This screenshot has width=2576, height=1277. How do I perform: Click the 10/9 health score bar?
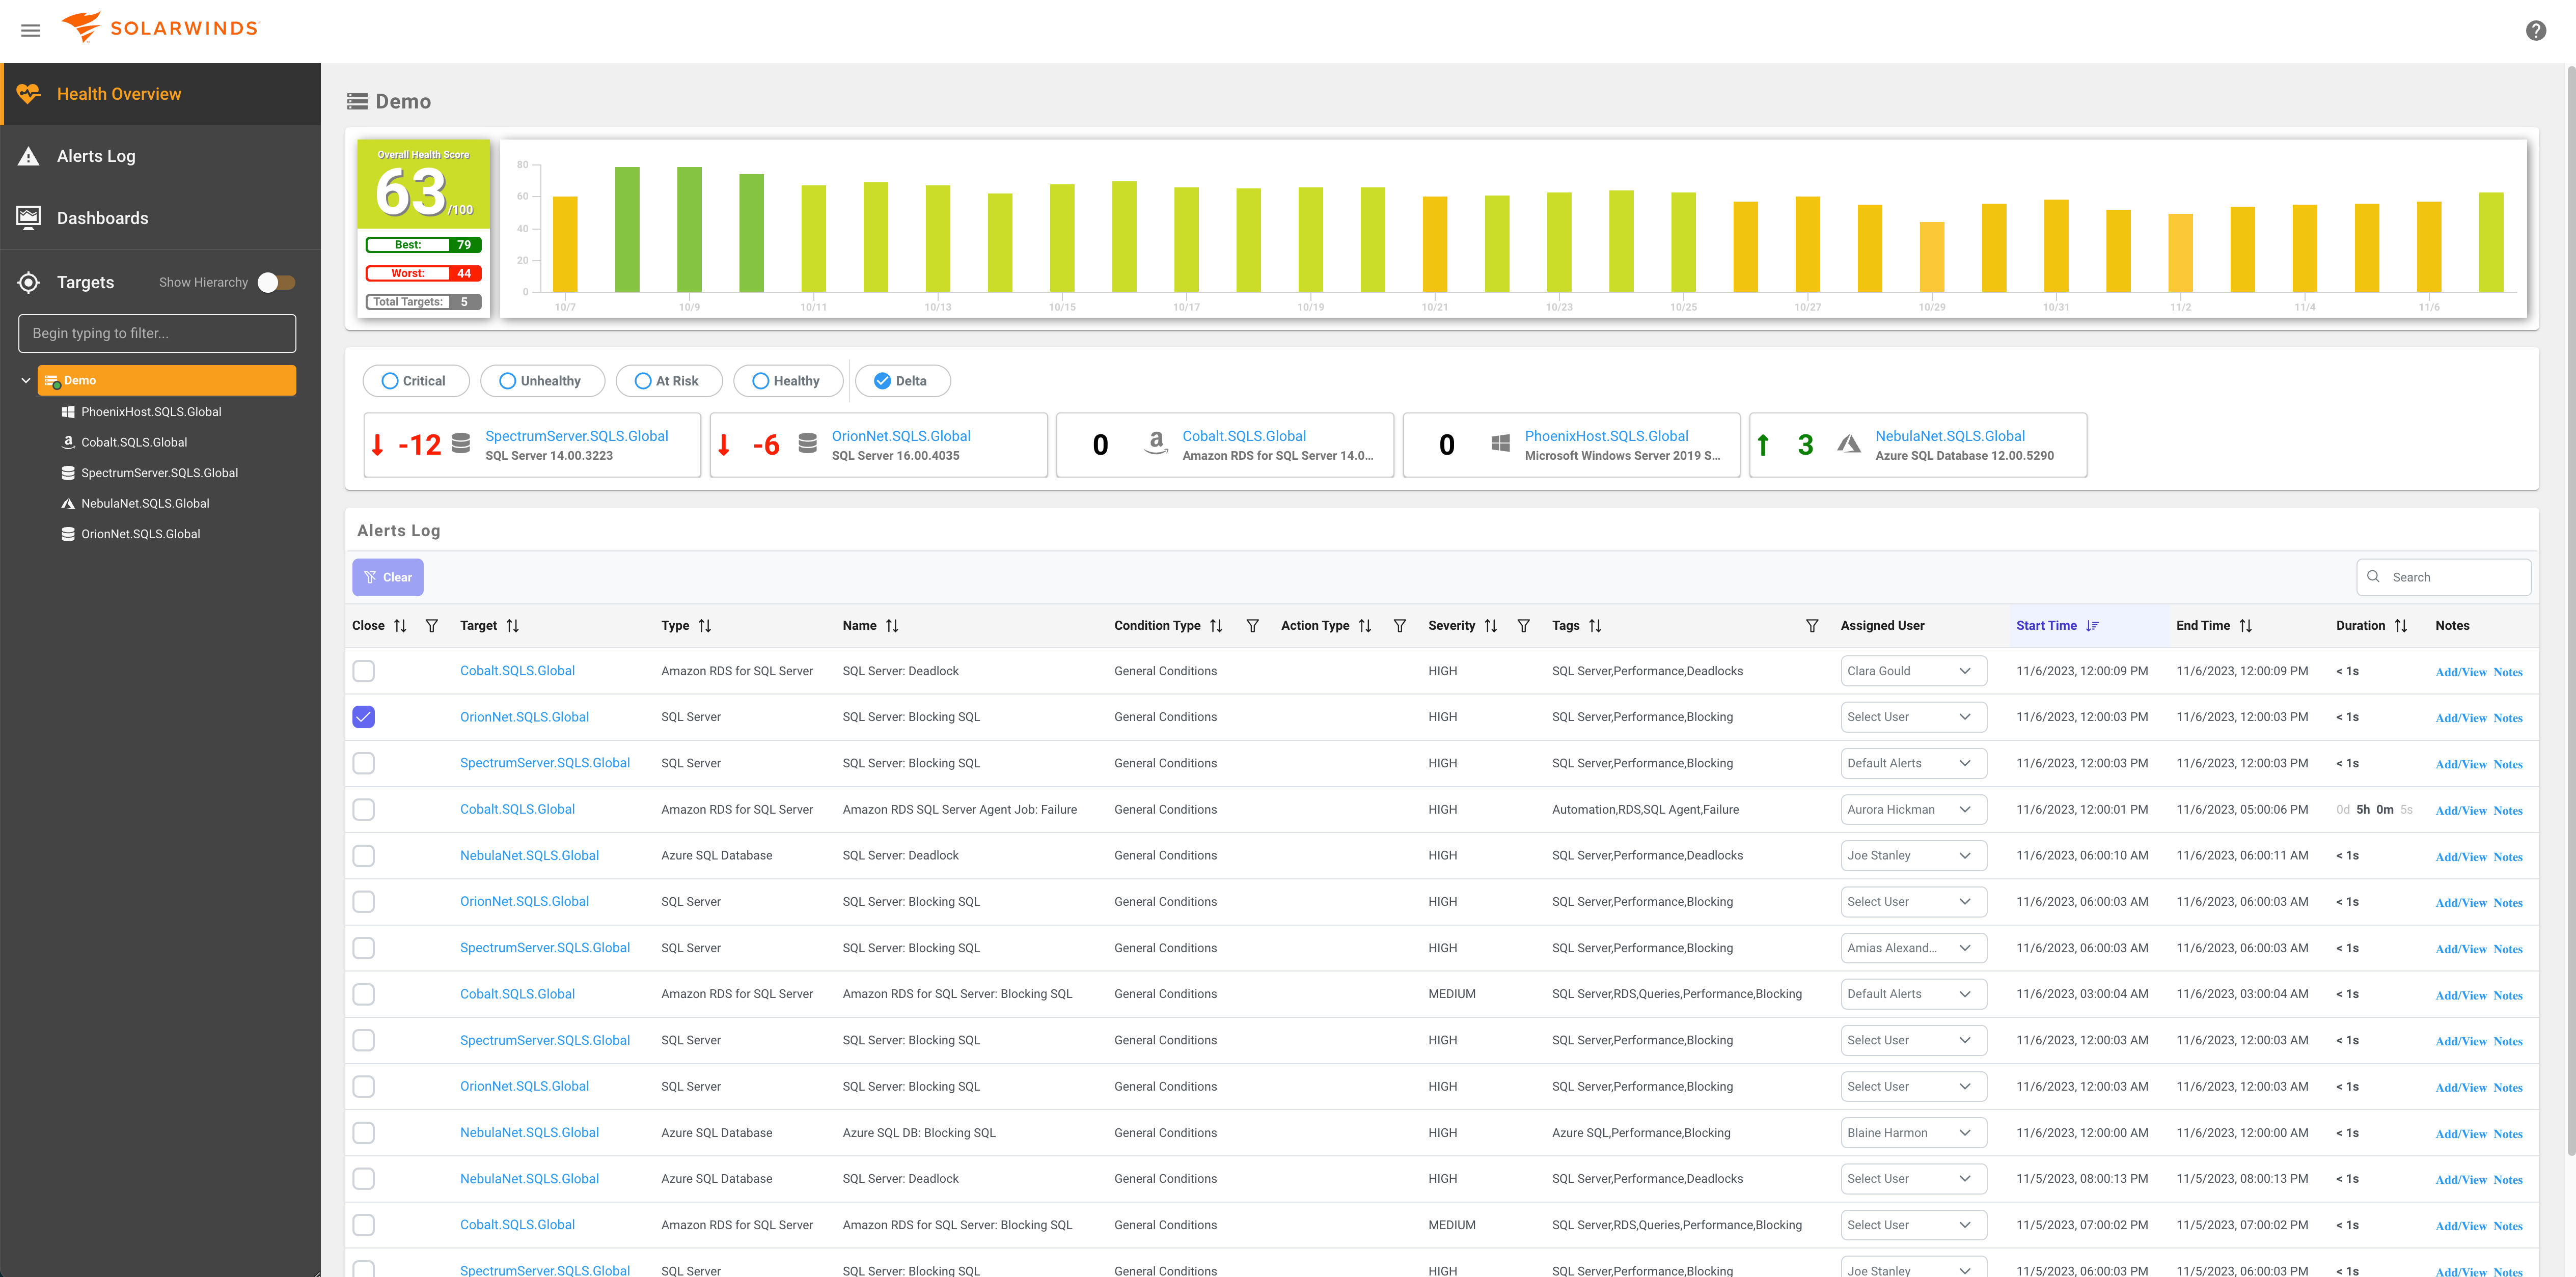click(x=689, y=229)
